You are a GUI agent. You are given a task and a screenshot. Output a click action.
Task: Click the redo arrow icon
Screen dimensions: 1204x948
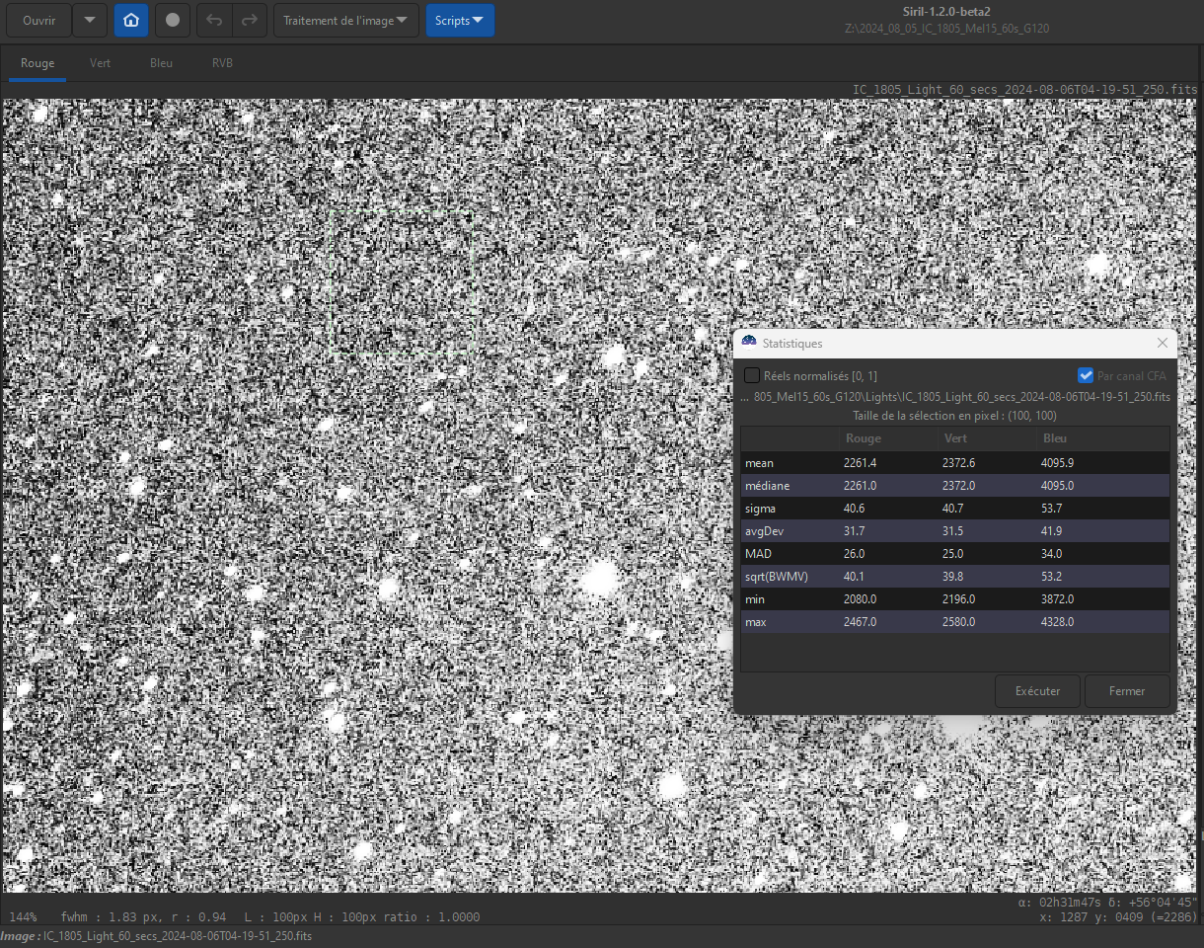click(250, 20)
